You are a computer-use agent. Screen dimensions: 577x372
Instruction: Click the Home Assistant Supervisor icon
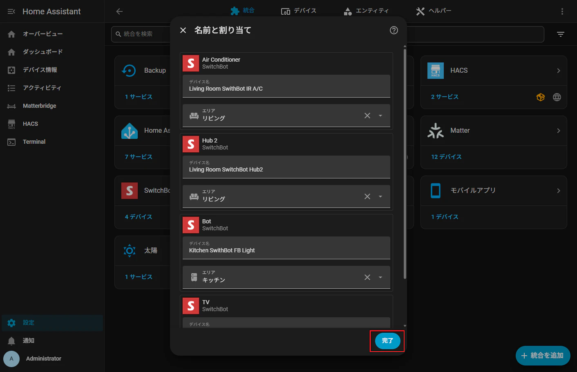130,131
